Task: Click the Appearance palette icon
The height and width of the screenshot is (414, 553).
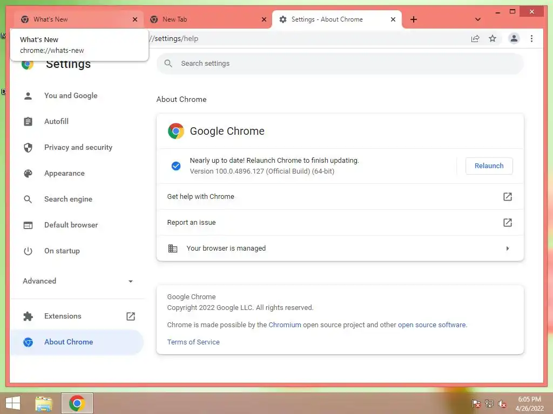Action: 28,173
